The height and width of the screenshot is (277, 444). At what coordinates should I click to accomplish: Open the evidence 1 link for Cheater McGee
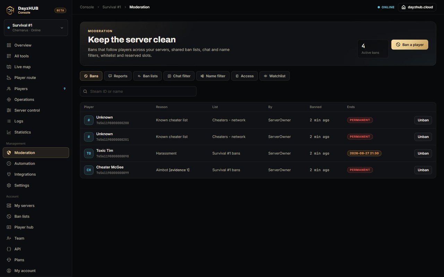[x=179, y=170]
